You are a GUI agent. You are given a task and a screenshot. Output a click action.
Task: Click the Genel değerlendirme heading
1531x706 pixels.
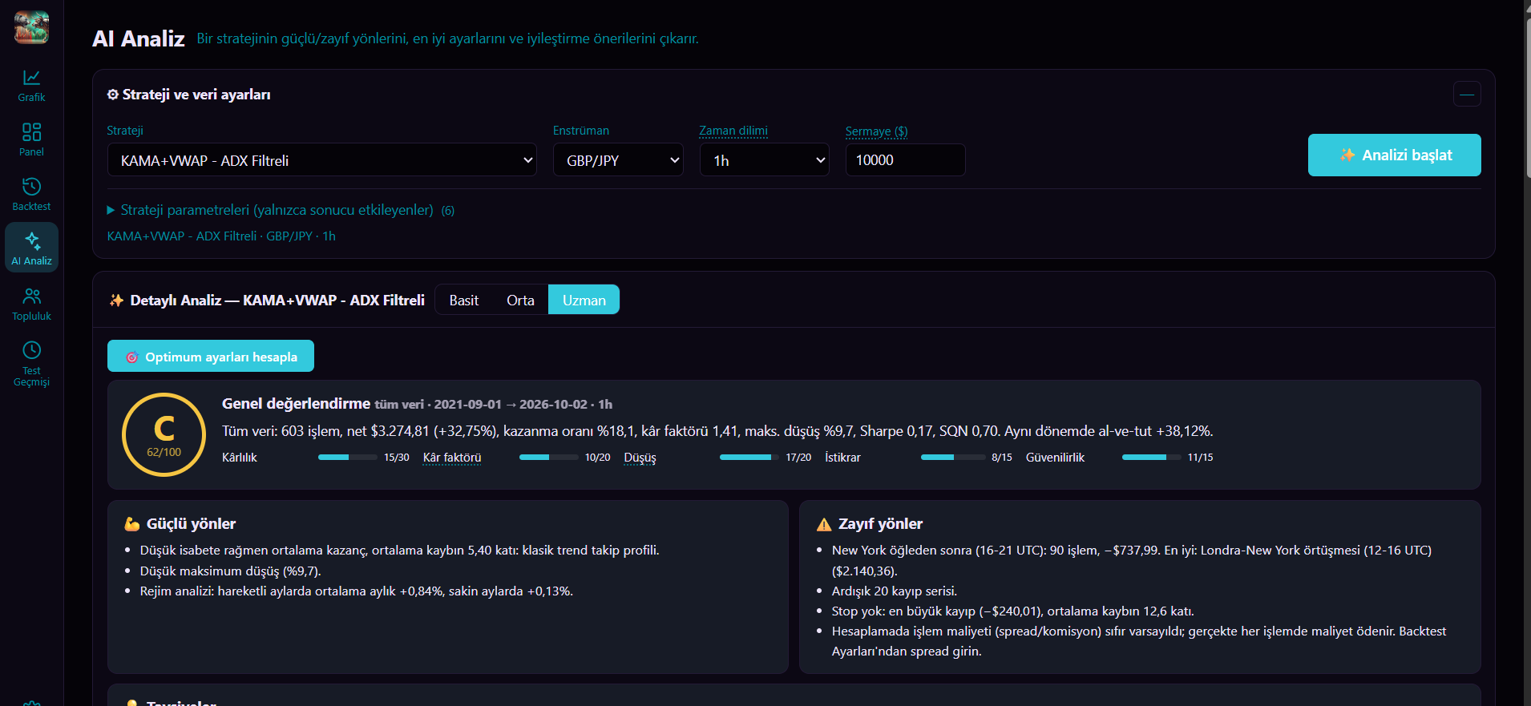point(296,404)
